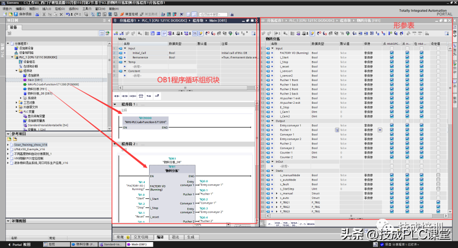The width and height of the screenshot is (458, 248).
Task: Click the empty box LAD instruction icon
Action: coord(141,96)
